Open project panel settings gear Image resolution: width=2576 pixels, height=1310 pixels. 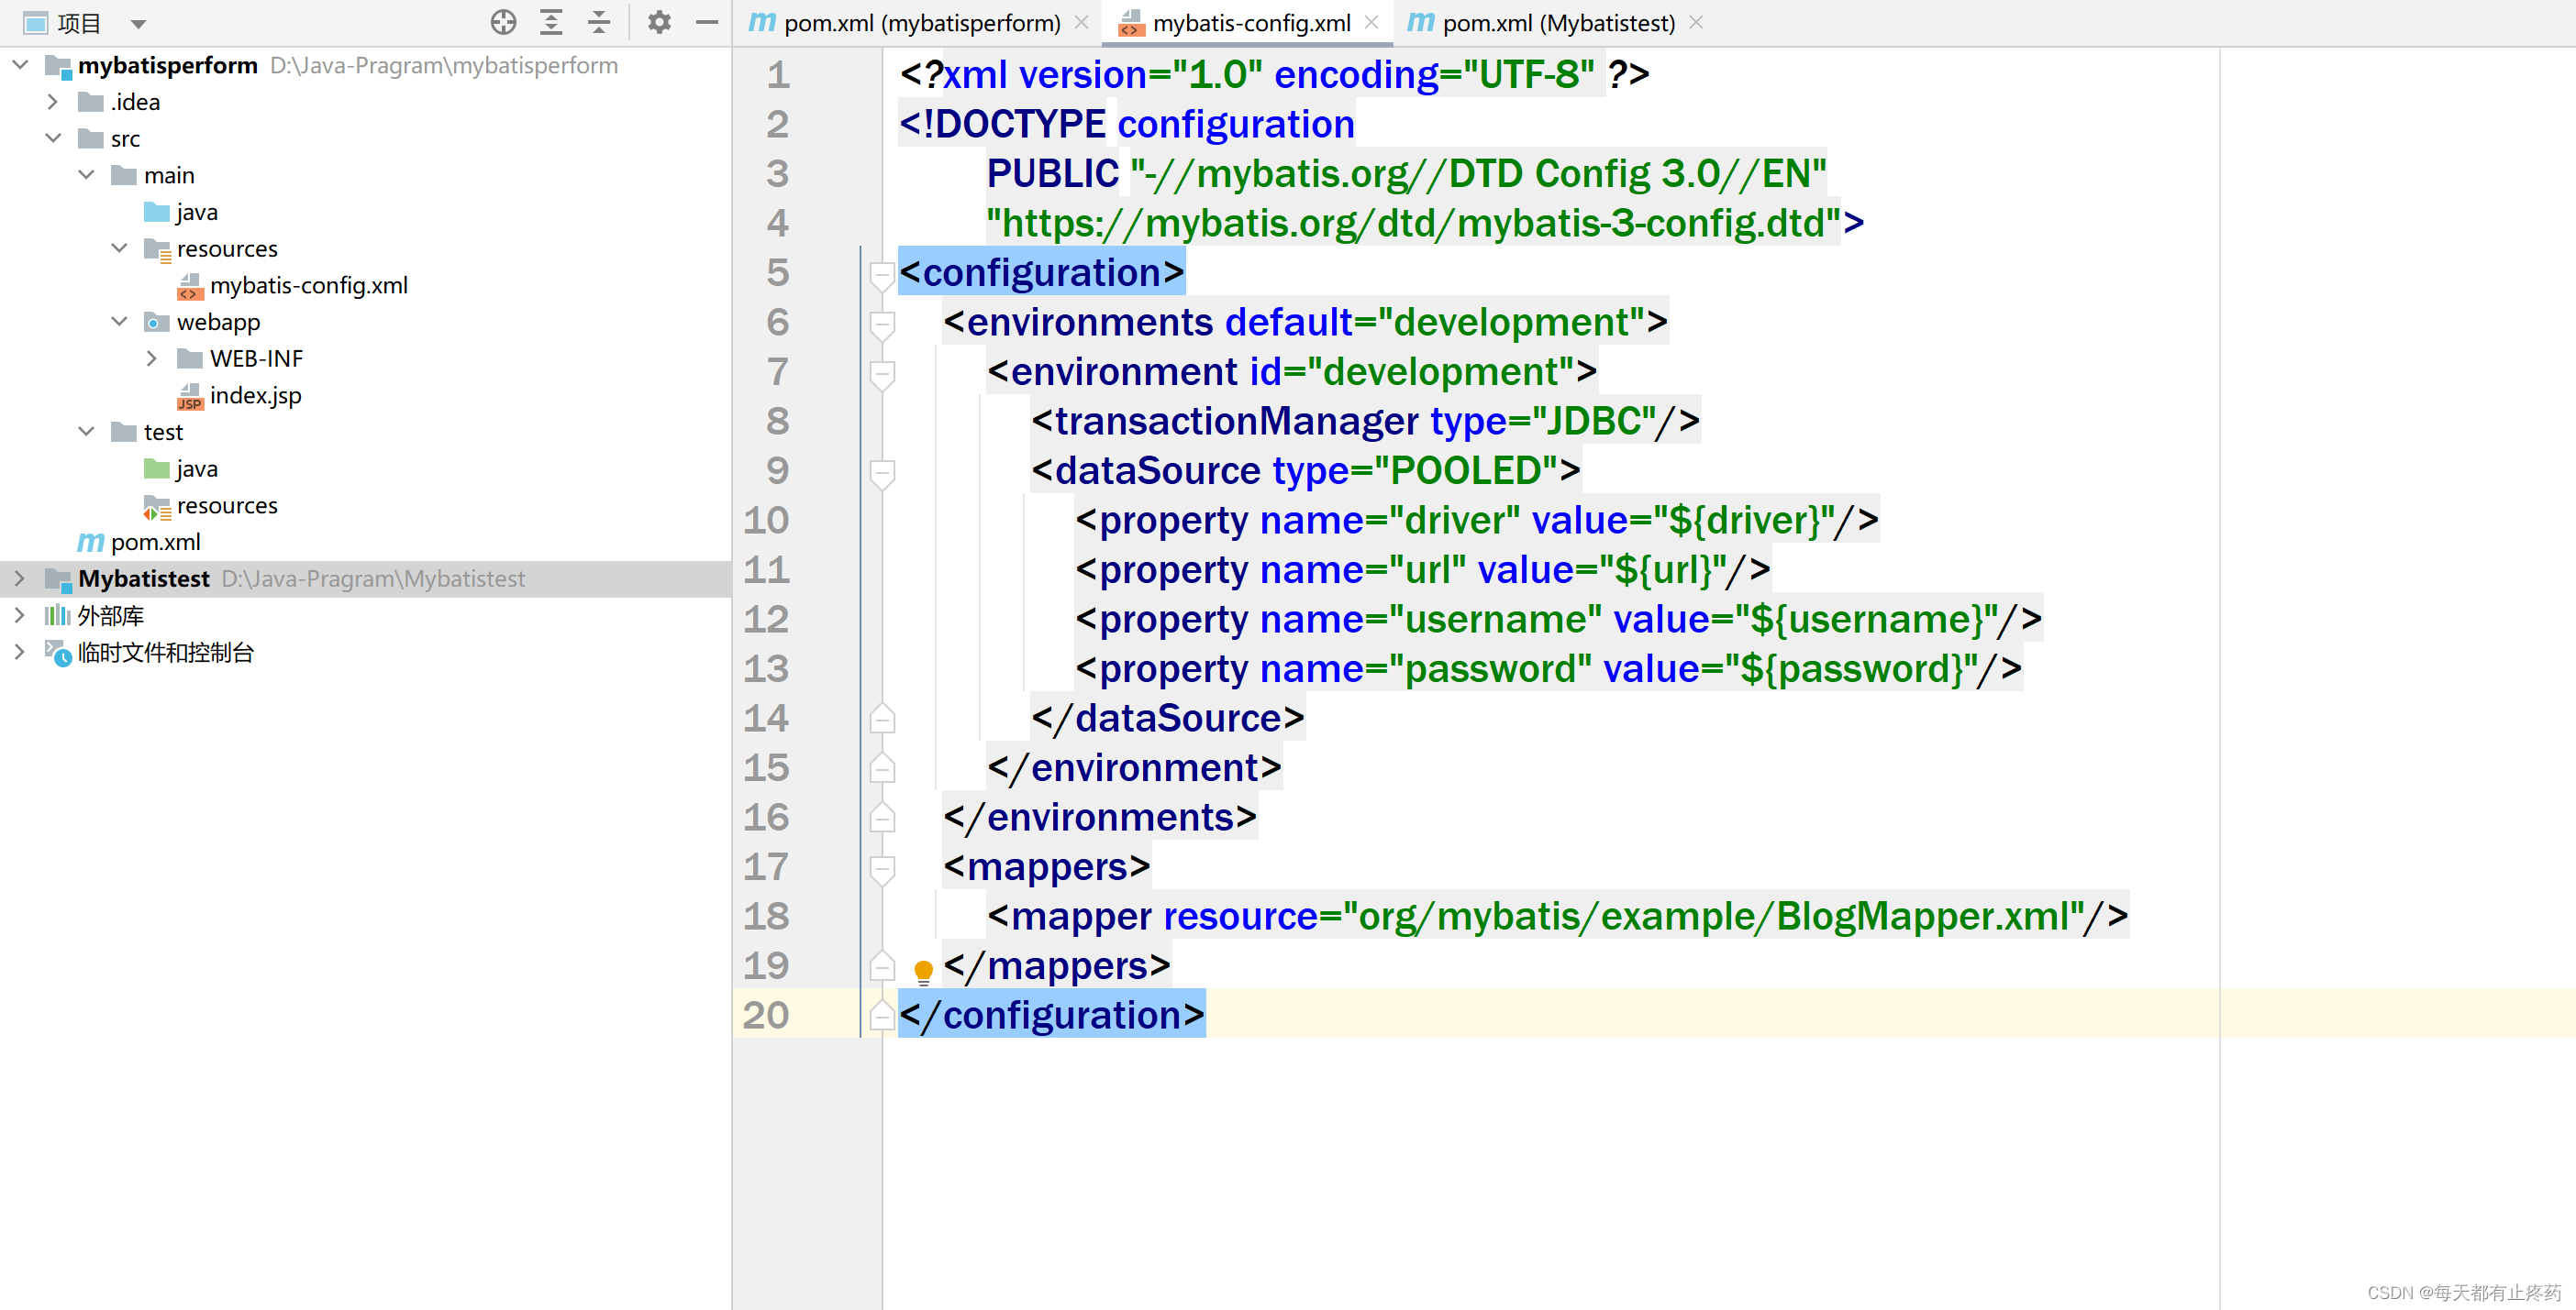coord(658,22)
